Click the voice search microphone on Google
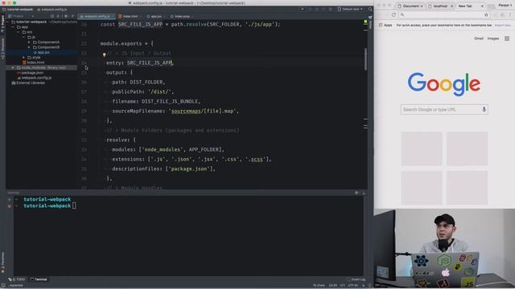The image size is (515, 289). point(484,109)
